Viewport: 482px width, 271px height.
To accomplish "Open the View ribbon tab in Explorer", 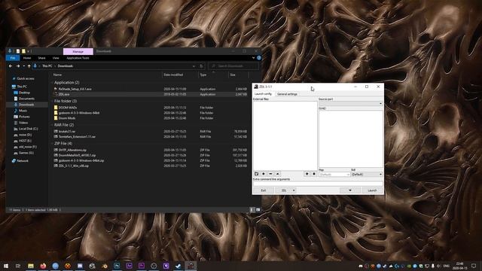I will point(56,58).
